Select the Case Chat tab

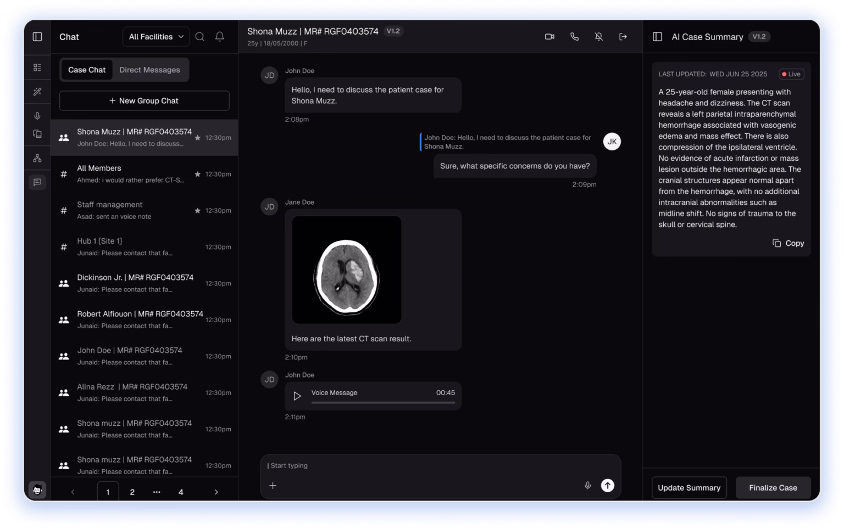pyautogui.click(x=87, y=70)
